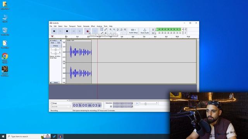Click the Undo arrow icon

click(x=121, y=33)
